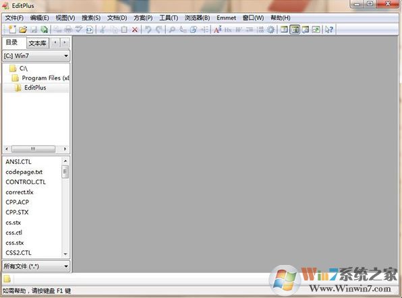Viewport: 402px width, 298px height.
Task: Open the Emmet menu
Action: (x=226, y=18)
